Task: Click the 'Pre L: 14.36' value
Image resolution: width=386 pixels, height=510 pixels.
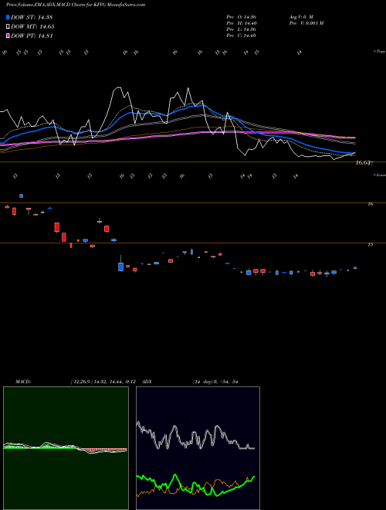Action: pos(242,29)
